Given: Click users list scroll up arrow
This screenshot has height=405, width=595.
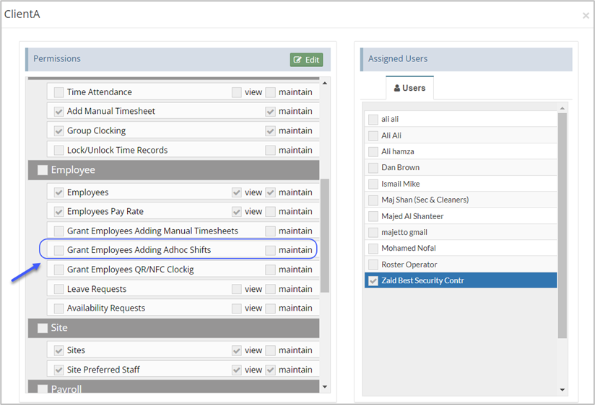Looking at the screenshot, I should point(563,108).
